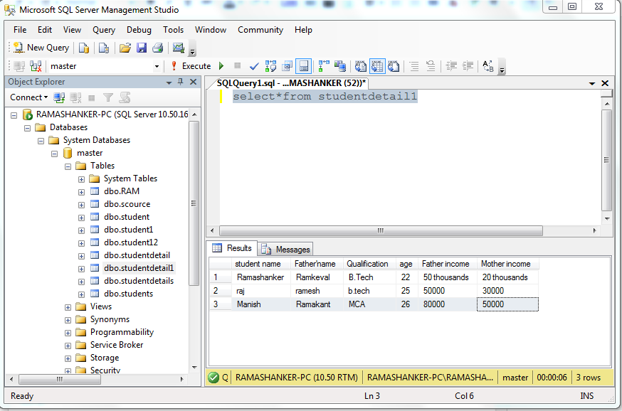Close the Object Explorer panel
Screen dimensions: 622x411
click(193, 82)
